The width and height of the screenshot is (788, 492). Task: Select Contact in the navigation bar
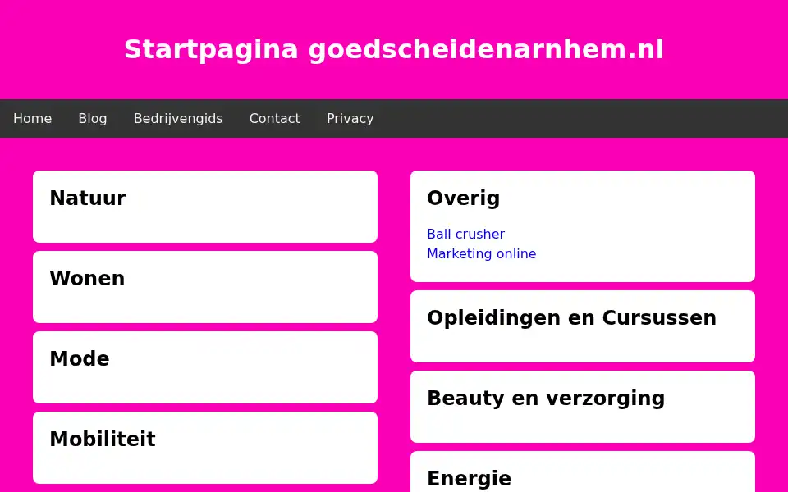tap(274, 118)
